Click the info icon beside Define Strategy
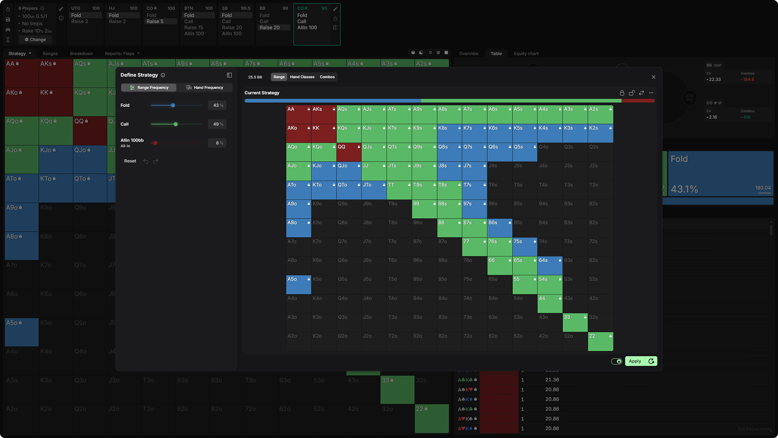The image size is (778, 438). coord(163,75)
